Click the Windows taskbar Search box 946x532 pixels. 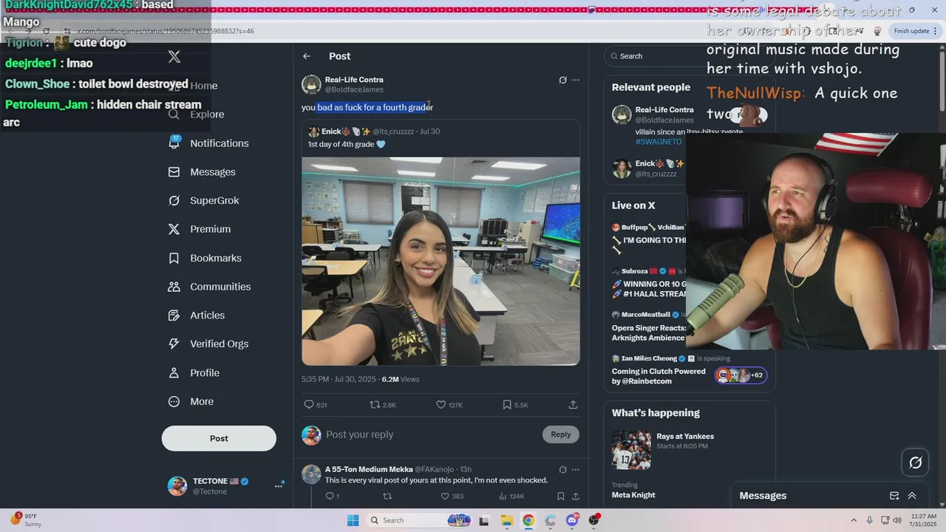420,520
